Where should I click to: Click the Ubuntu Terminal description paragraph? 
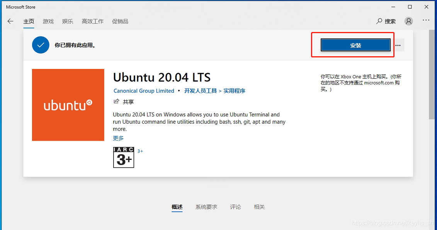click(199, 122)
